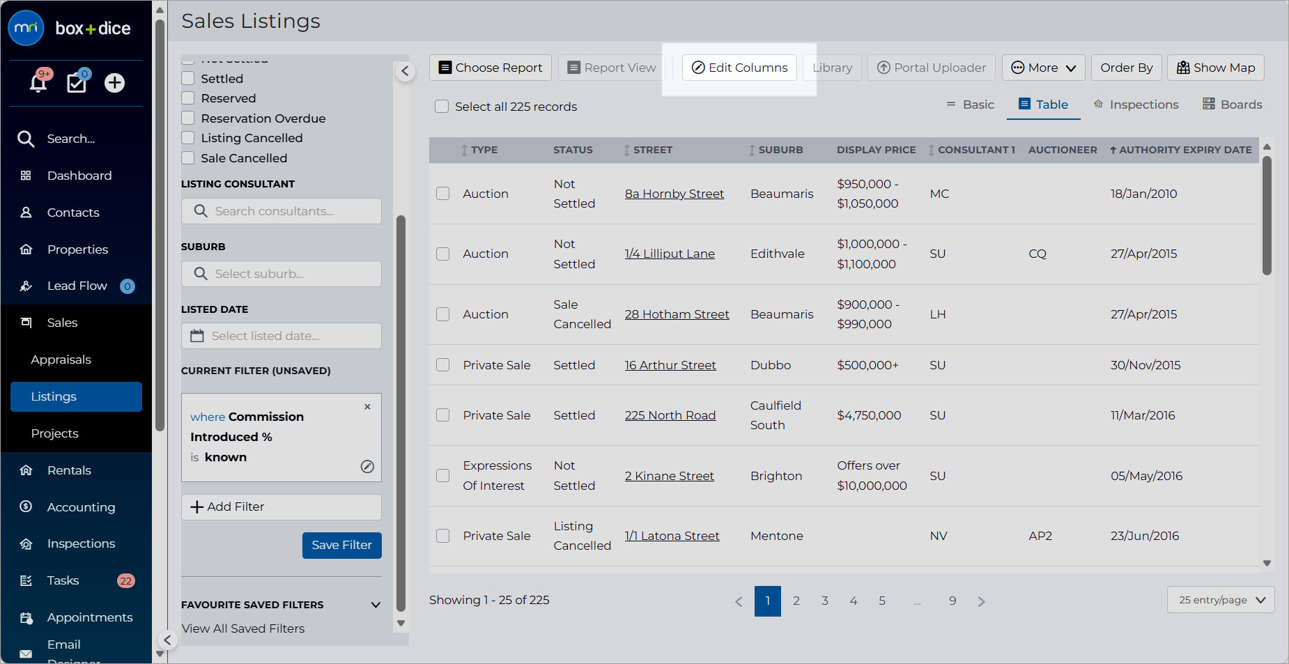Click the sidebar navigation scrollbar
The image size is (1289, 664).
tap(160, 226)
